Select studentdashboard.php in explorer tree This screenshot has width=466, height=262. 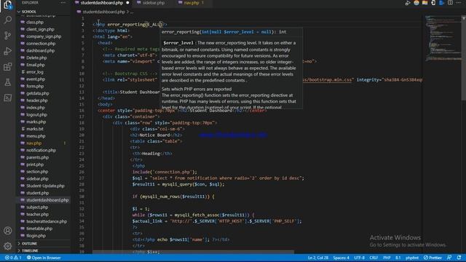(x=47, y=200)
